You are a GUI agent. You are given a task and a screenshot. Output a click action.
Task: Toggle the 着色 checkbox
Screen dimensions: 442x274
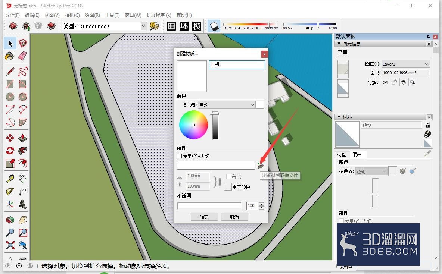[228, 177]
